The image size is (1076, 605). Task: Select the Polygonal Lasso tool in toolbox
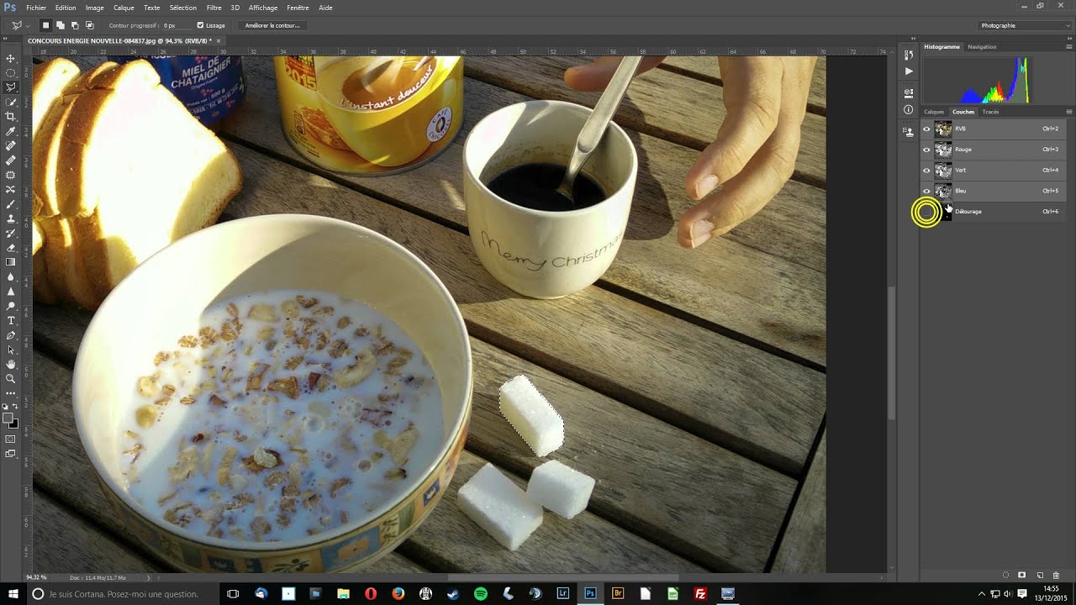pyautogui.click(x=11, y=87)
